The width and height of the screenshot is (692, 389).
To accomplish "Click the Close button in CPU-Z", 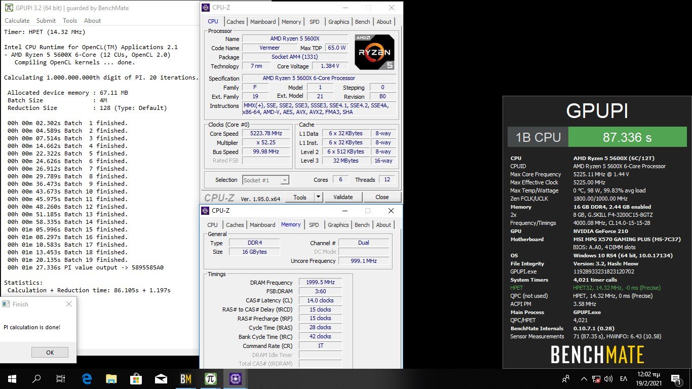I will click(382, 197).
